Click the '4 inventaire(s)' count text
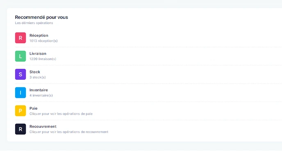This screenshot has height=154, width=282. (41, 95)
